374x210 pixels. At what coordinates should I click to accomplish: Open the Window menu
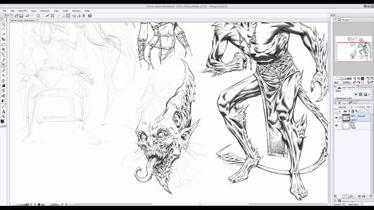(x=77, y=11)
